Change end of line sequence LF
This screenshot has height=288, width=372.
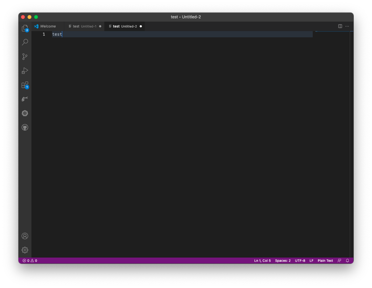[x=311, y=261]
